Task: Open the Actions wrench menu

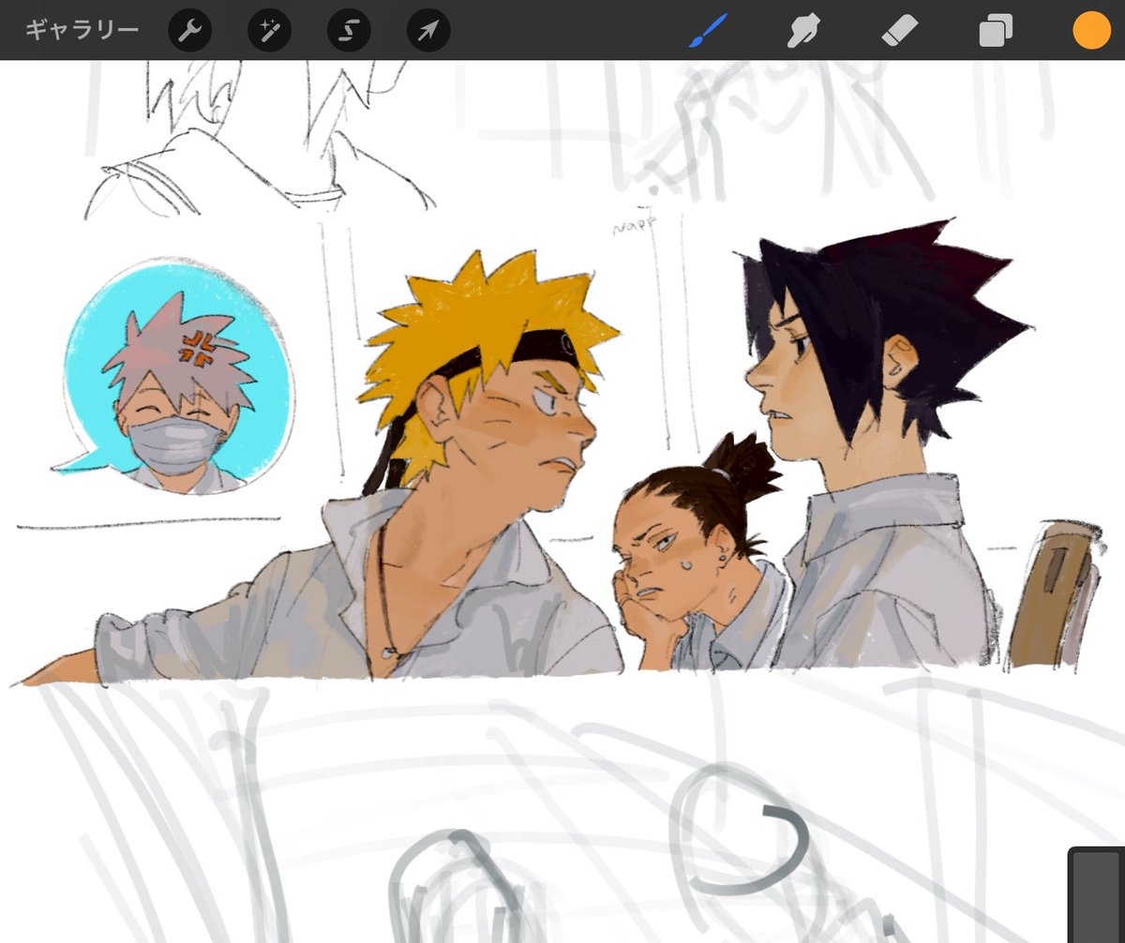Action: pos(190,31)
